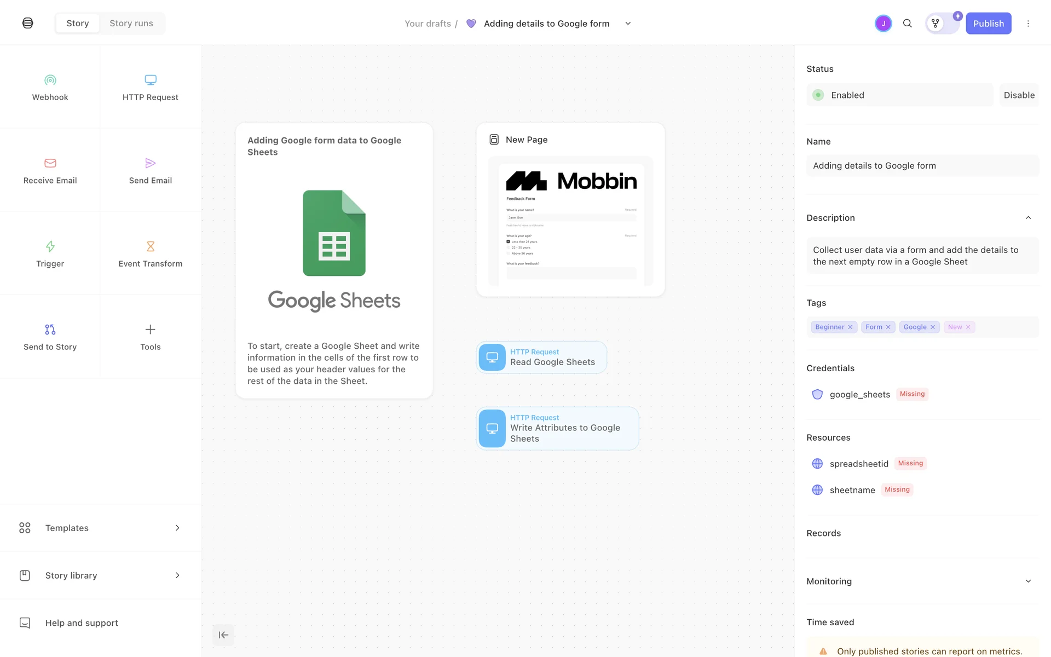Select the Webhook action icon
The height and width of the screenshot is (657, 1051).
[50, 80]
